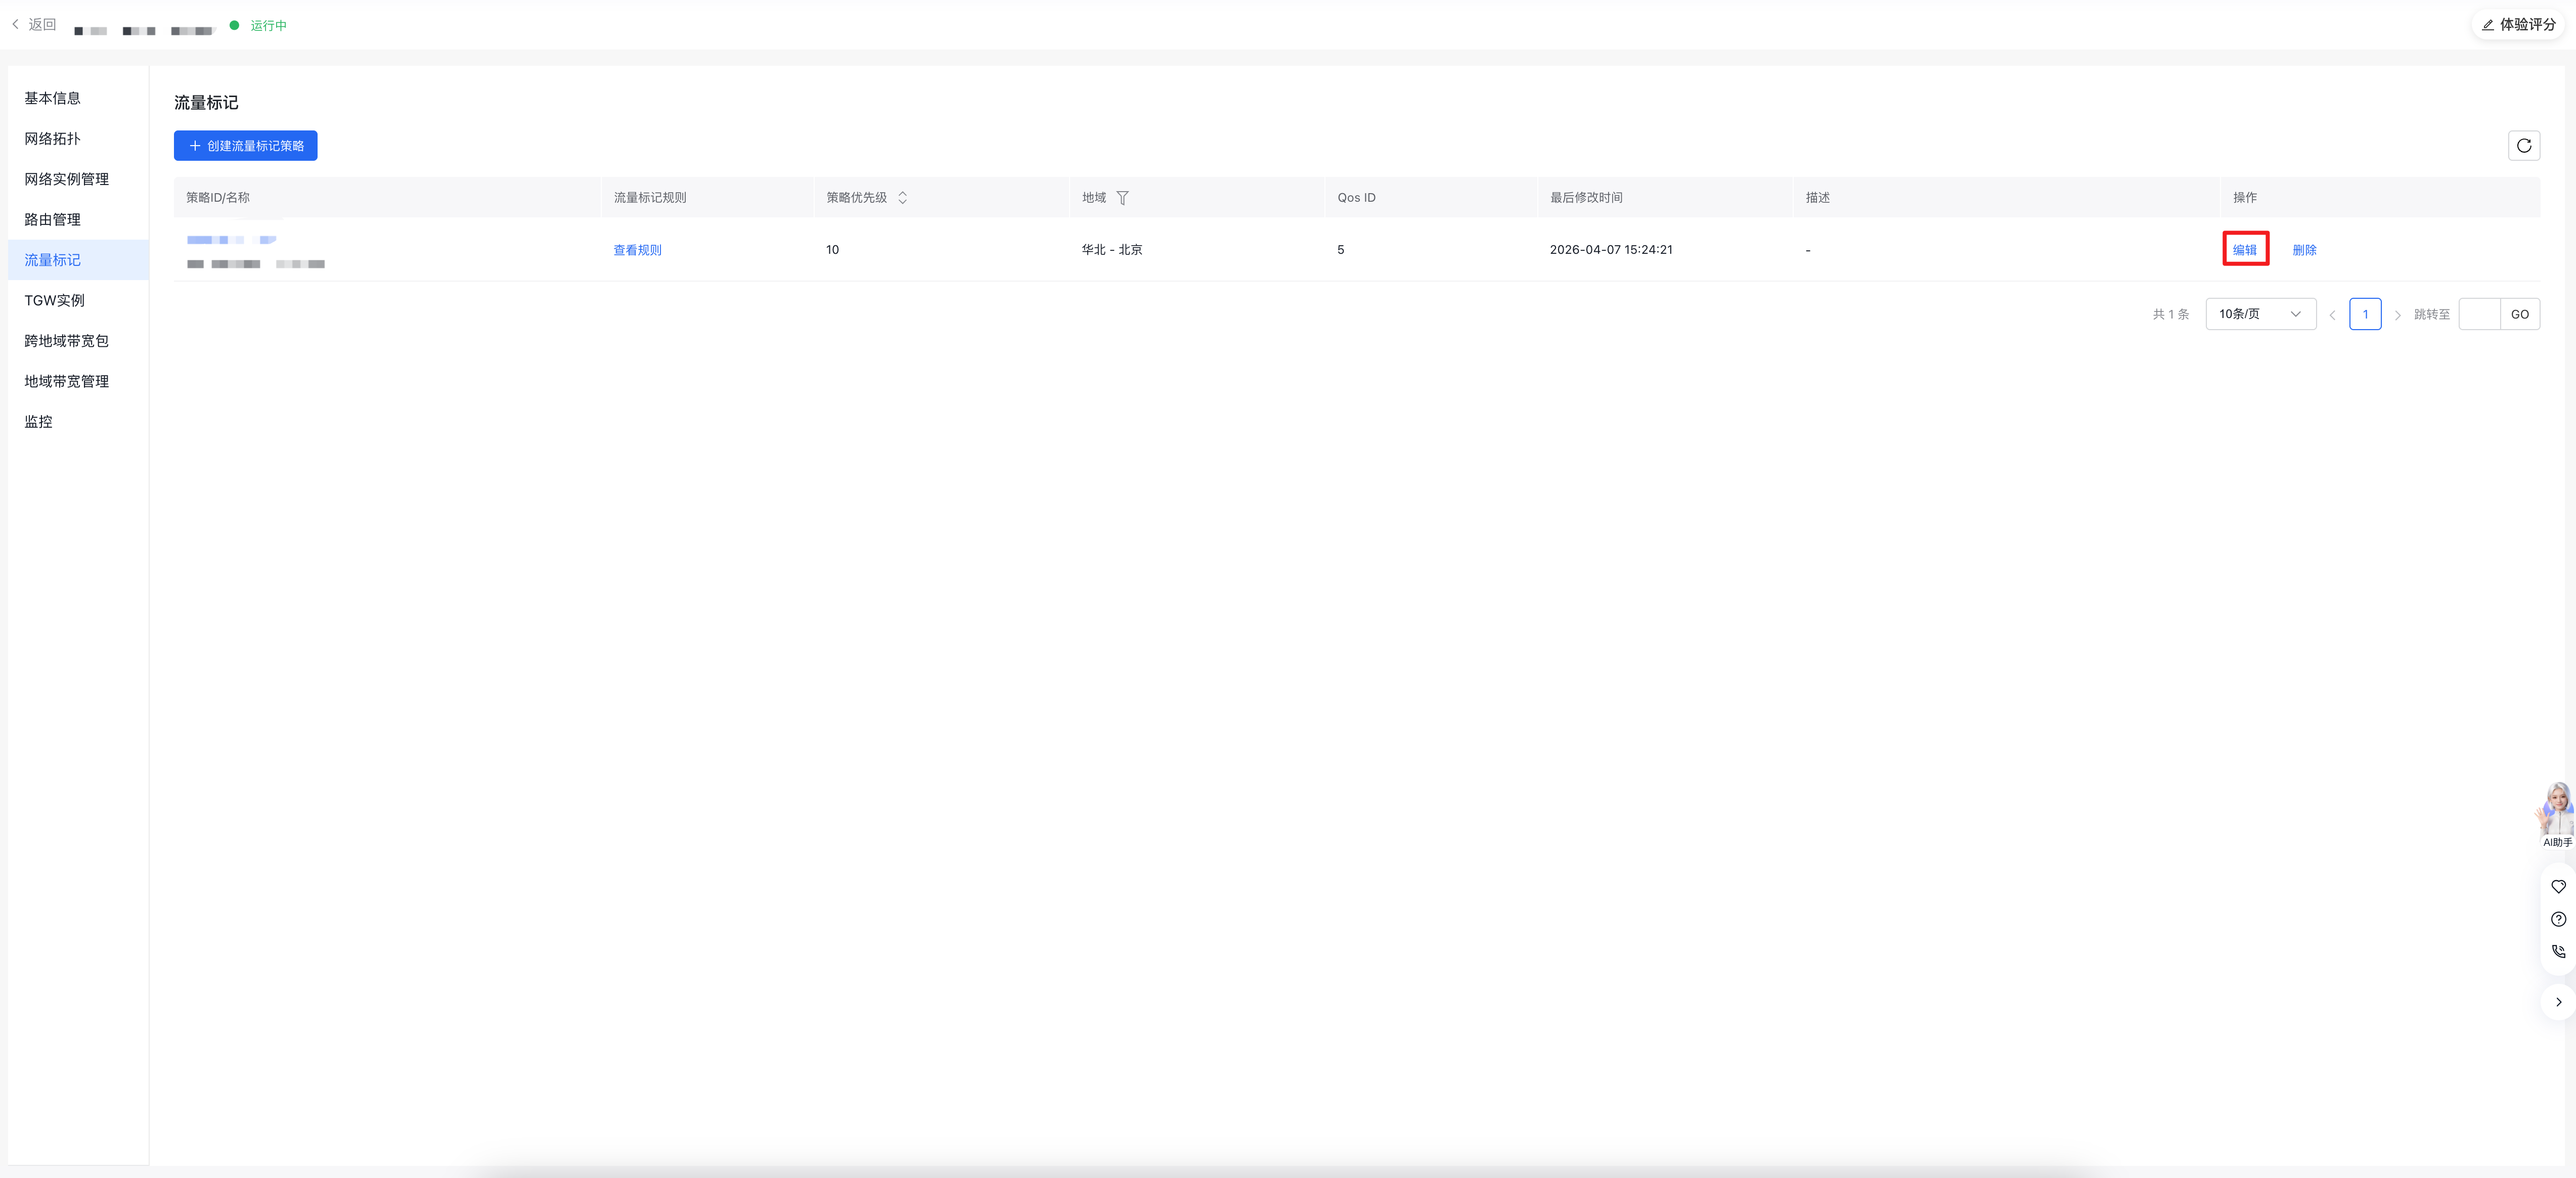The height and width of the screenshot is (1178, 2576).
Task: Click the refresh icon above the table
Action: (x=2523, y=146)
